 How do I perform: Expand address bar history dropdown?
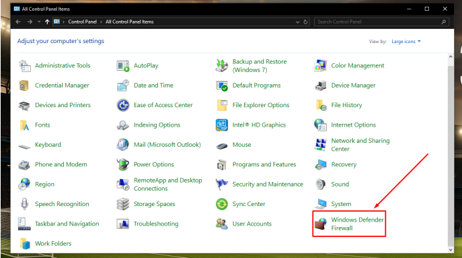tap(298, 22)
